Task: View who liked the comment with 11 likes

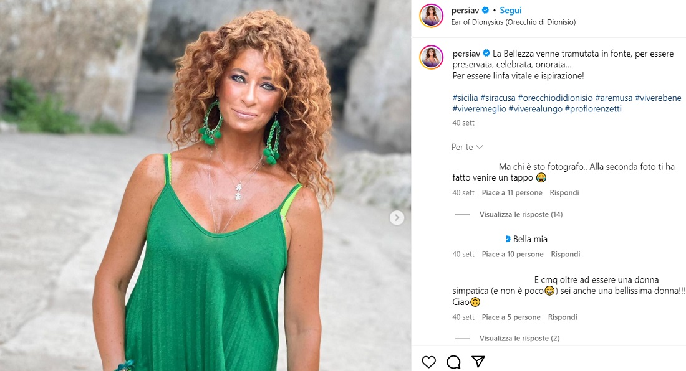Action: (x=511, y=193)
